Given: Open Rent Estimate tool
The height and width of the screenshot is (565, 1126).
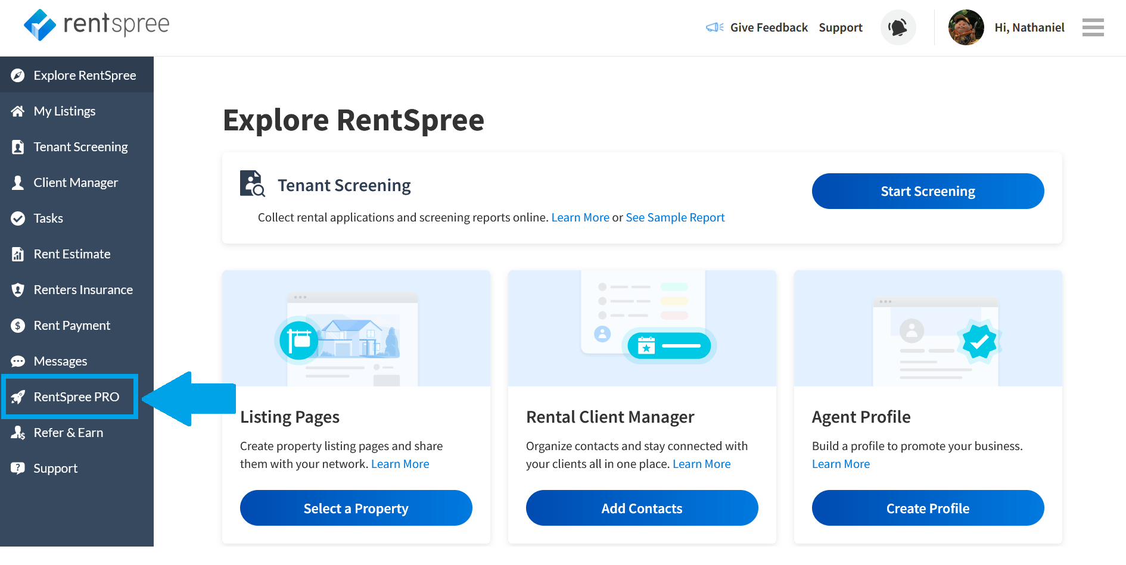Looking at the screenshot, I should pos(71,254).
